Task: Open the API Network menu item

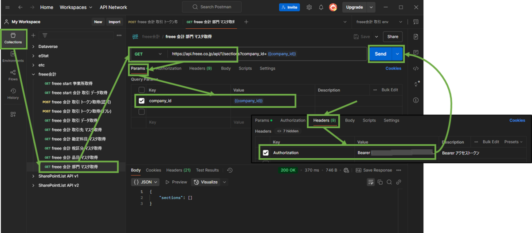Action: (113, 7)
